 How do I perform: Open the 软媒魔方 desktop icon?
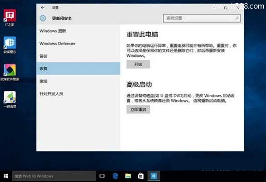click(x=10, y=45)
